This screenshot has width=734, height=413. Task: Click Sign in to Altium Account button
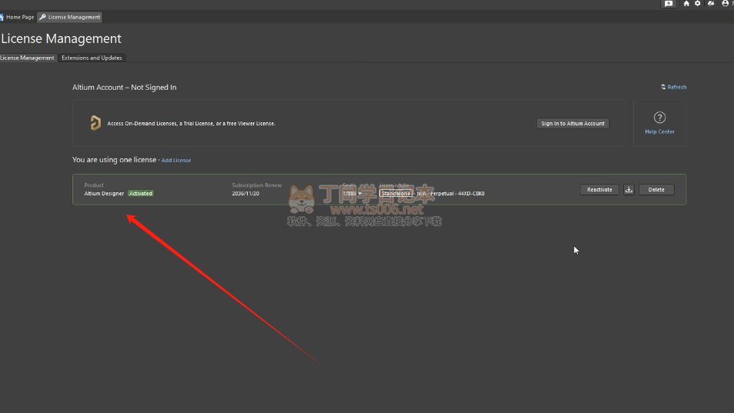click(x=573, y=124)
